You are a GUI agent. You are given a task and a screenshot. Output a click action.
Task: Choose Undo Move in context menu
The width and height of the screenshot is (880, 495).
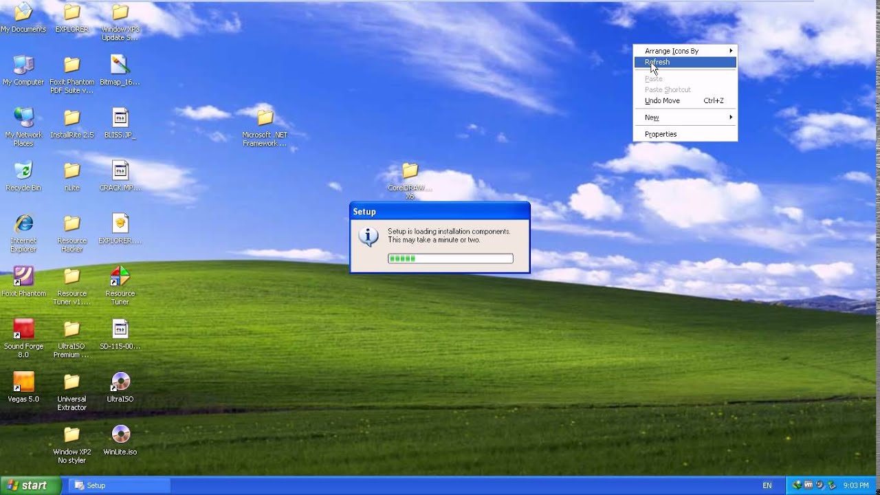685,100
